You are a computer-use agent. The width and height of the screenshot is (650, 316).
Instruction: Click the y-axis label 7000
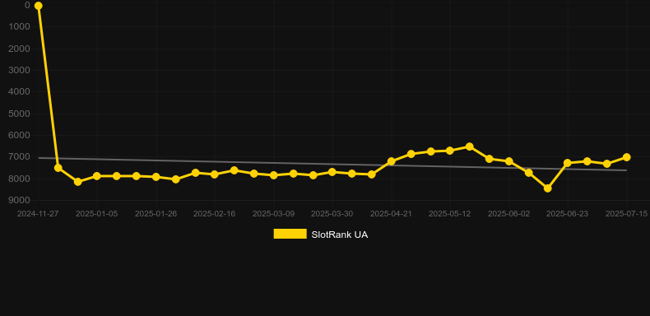coord(20,156)
